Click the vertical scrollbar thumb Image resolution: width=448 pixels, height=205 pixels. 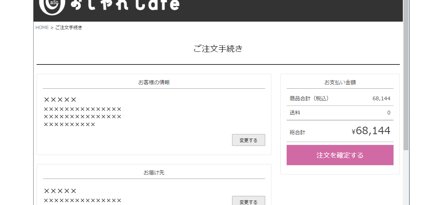(x=406, y=75)
